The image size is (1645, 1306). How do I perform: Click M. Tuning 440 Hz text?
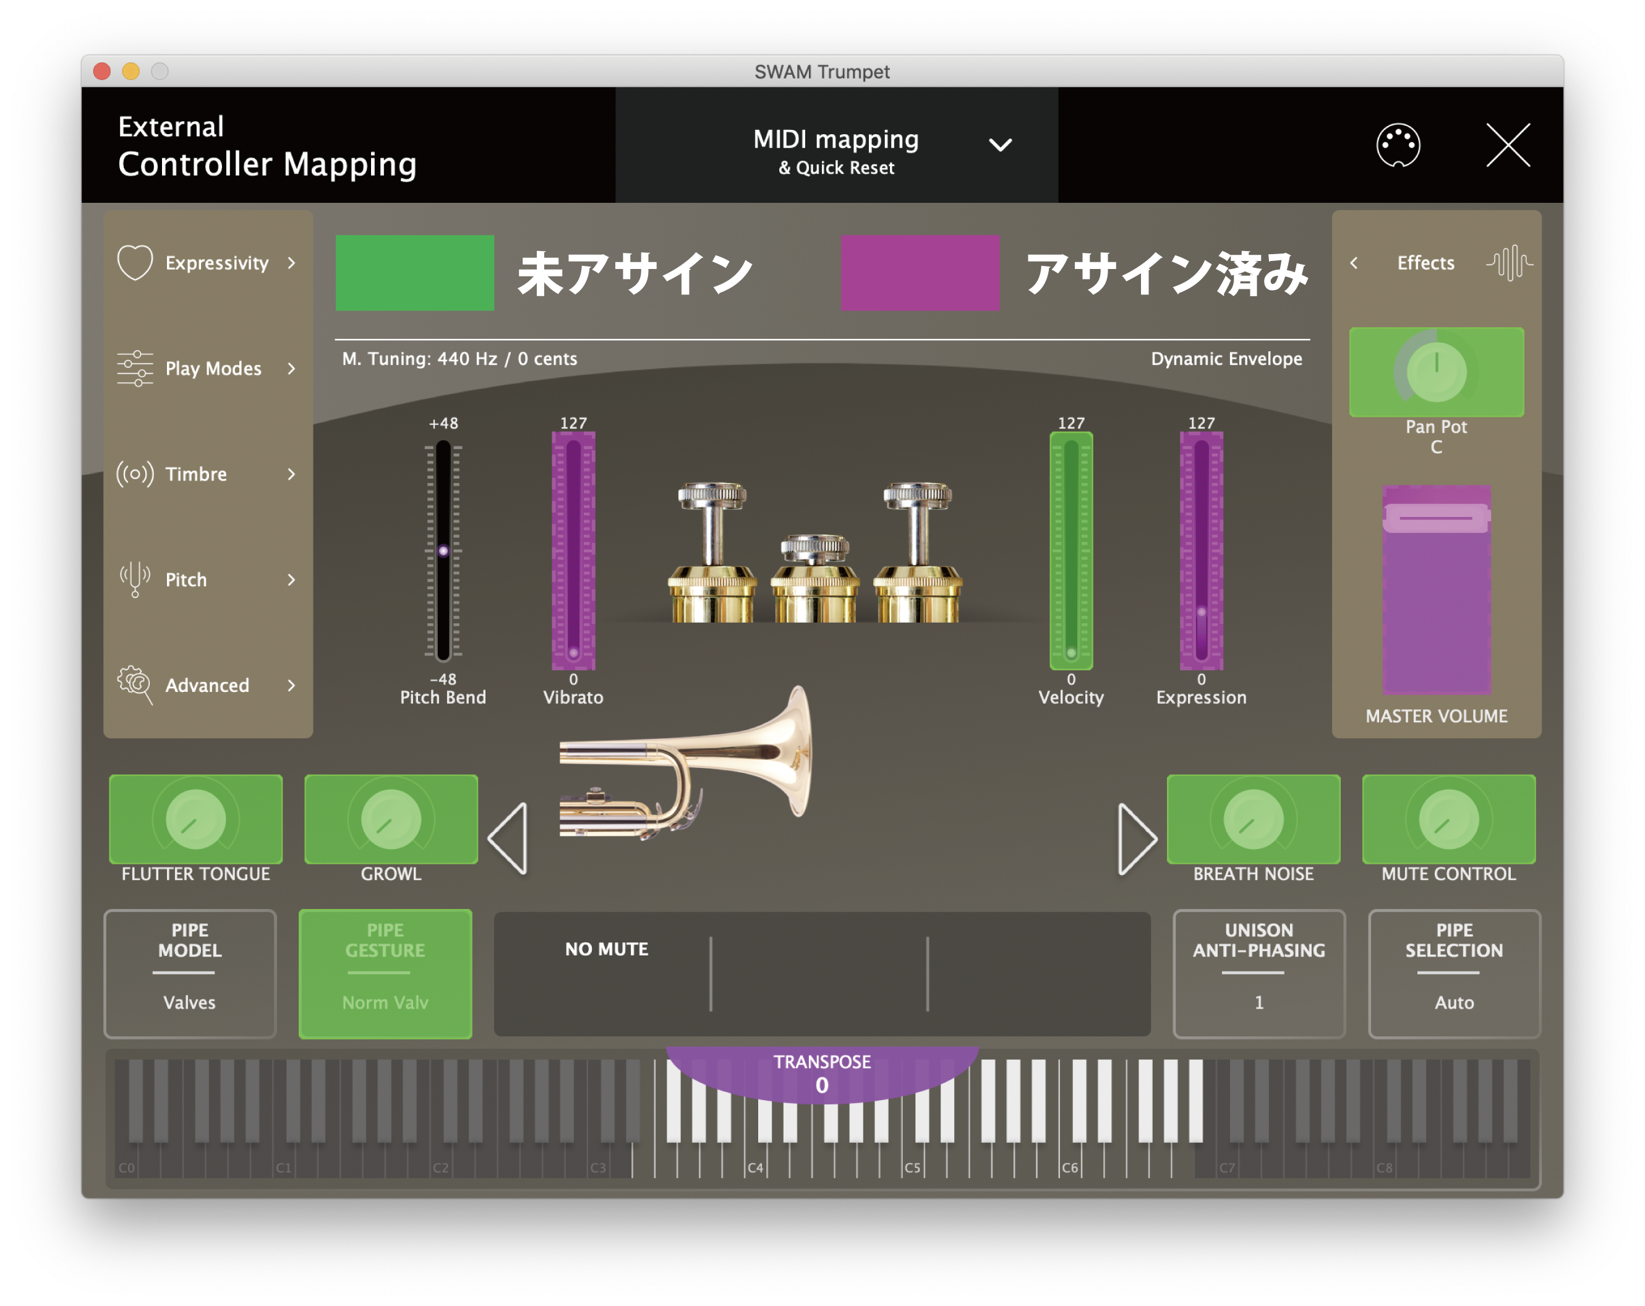[459, 359]
